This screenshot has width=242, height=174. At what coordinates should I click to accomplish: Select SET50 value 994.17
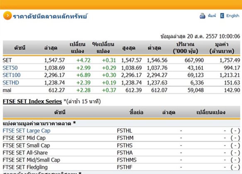(x=232, y=68)
